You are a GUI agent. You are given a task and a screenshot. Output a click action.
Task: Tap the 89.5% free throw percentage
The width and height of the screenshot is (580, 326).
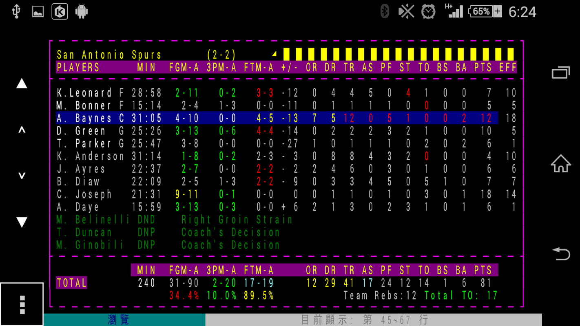pyautogui.click(x=259, y=295)
